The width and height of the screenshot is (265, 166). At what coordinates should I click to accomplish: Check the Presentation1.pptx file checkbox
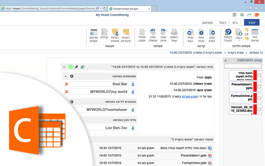(x=259, y=87)
